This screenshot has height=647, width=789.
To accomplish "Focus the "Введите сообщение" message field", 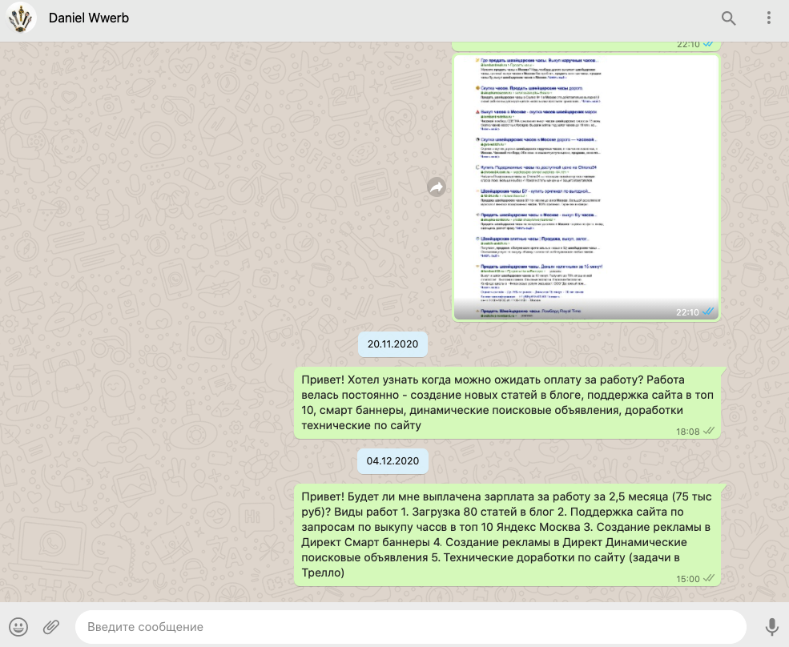I will [409, 626].
